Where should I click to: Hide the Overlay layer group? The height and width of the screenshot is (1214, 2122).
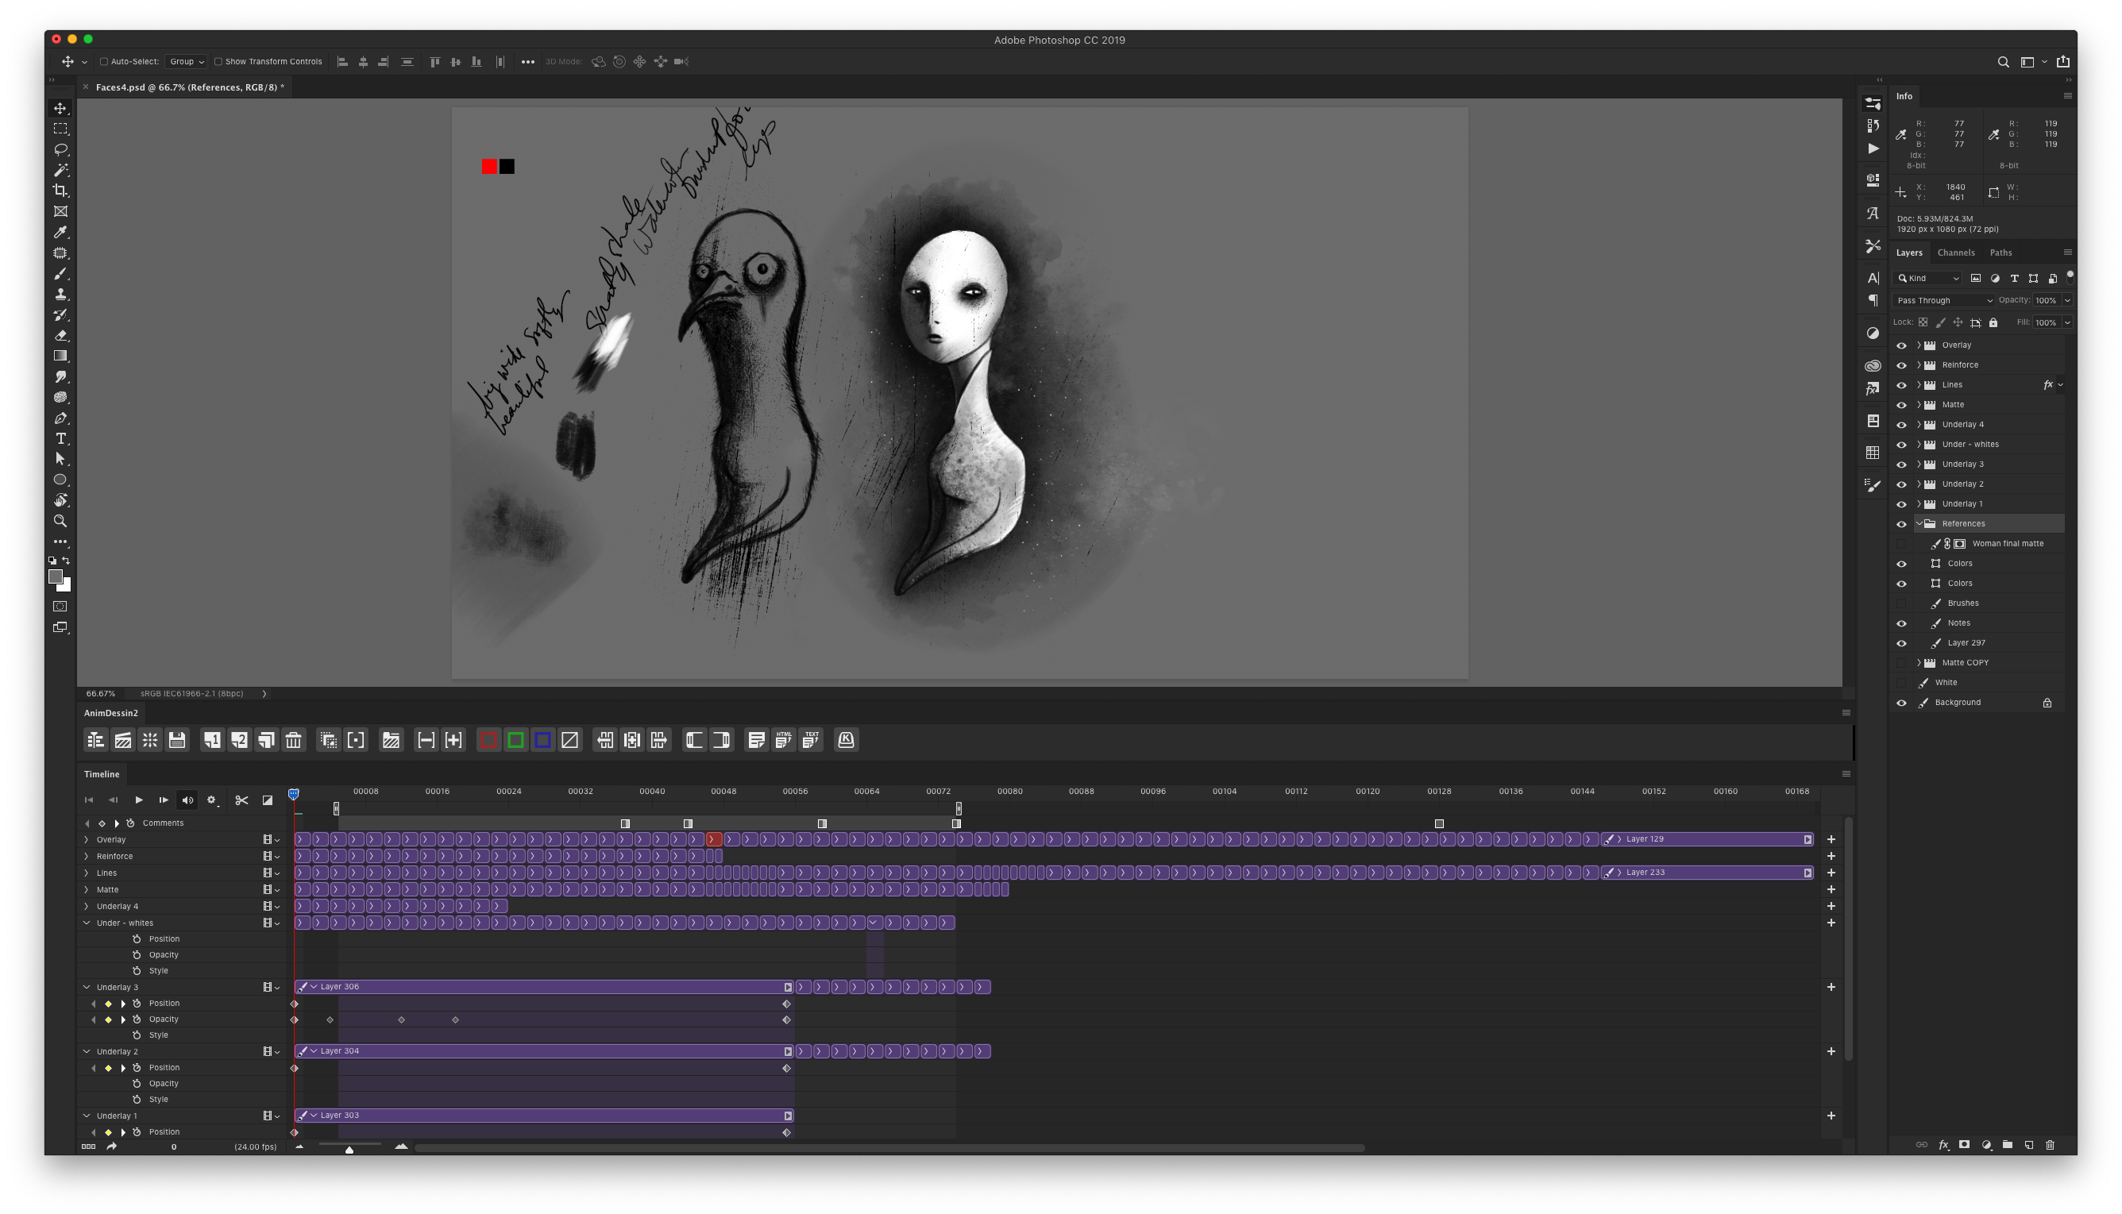(x=1901, y=345)
